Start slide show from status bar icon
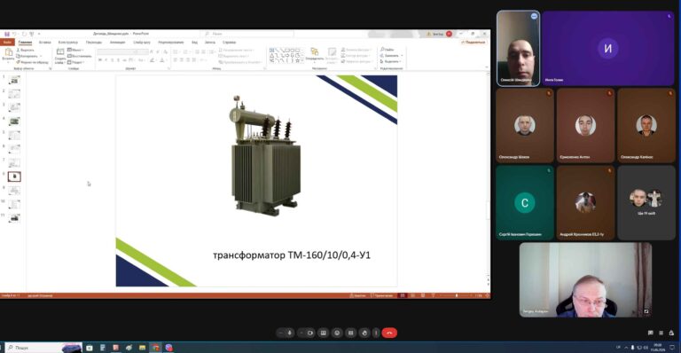The image size is (681, 353). 433,295
